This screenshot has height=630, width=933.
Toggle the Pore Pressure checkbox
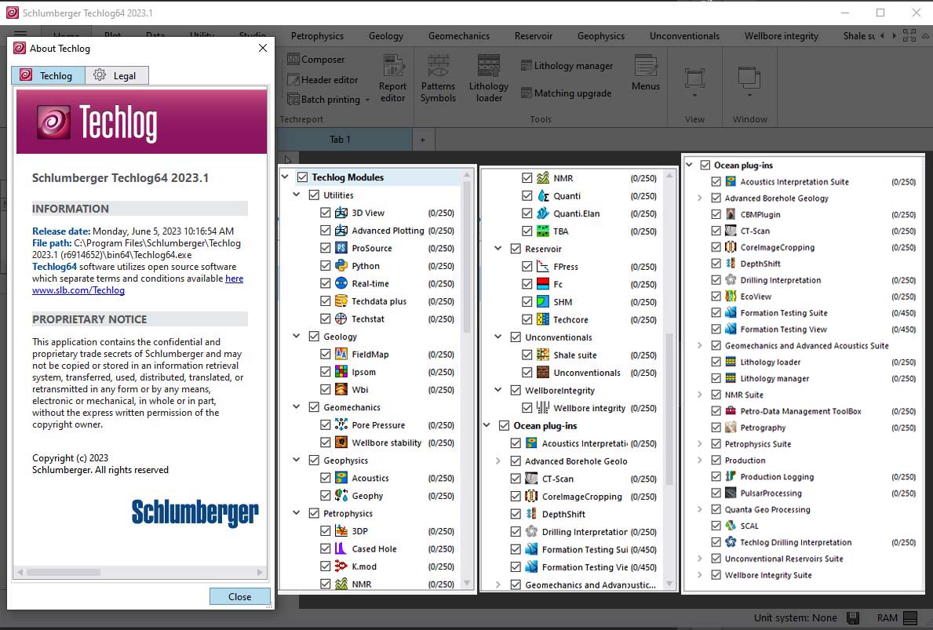click(326, 425)
